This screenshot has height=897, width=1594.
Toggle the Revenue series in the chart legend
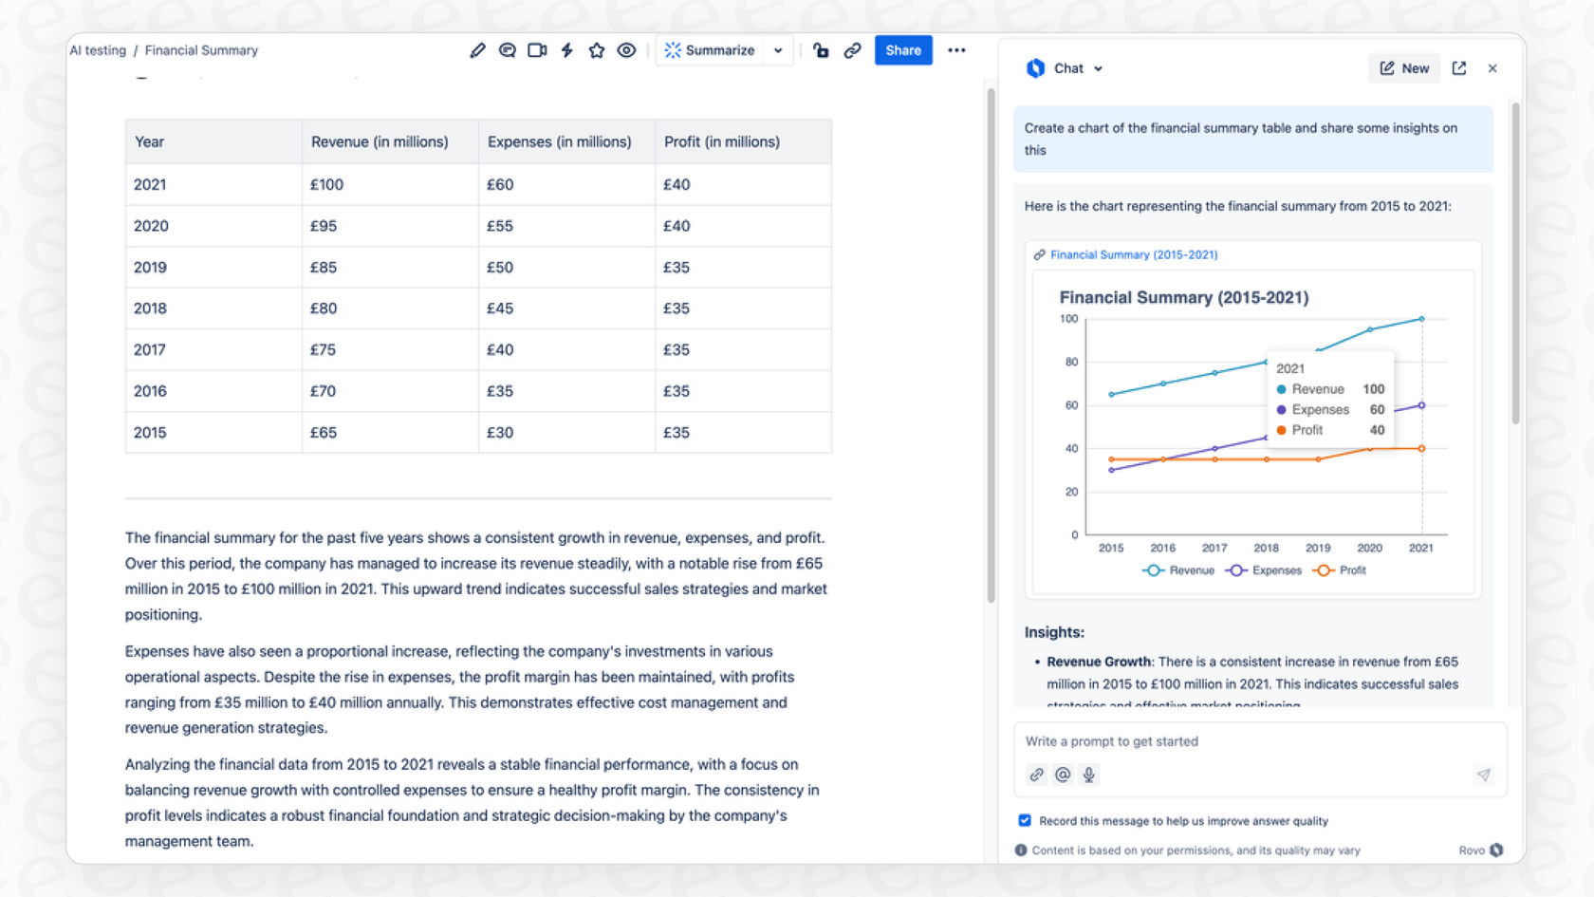(x=1178, y=570)
